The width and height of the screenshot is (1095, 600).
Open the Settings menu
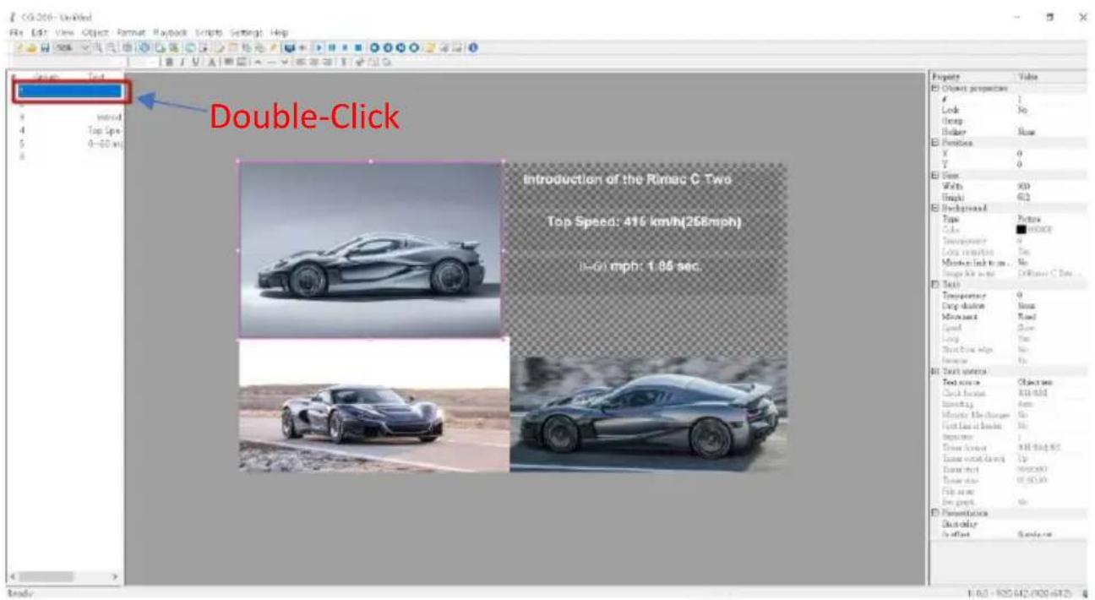pos(246,32)
